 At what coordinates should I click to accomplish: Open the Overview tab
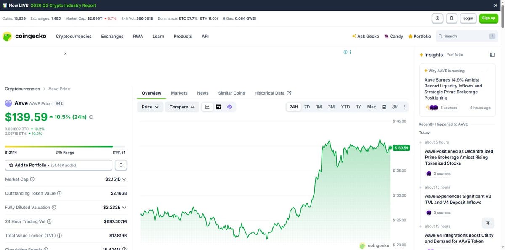click(x=151, y=93)
